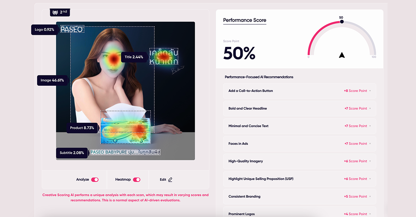This screenshot has width=416, height=217.
Task: Click the gauge needle arrow icon
Action: point(342,55)
